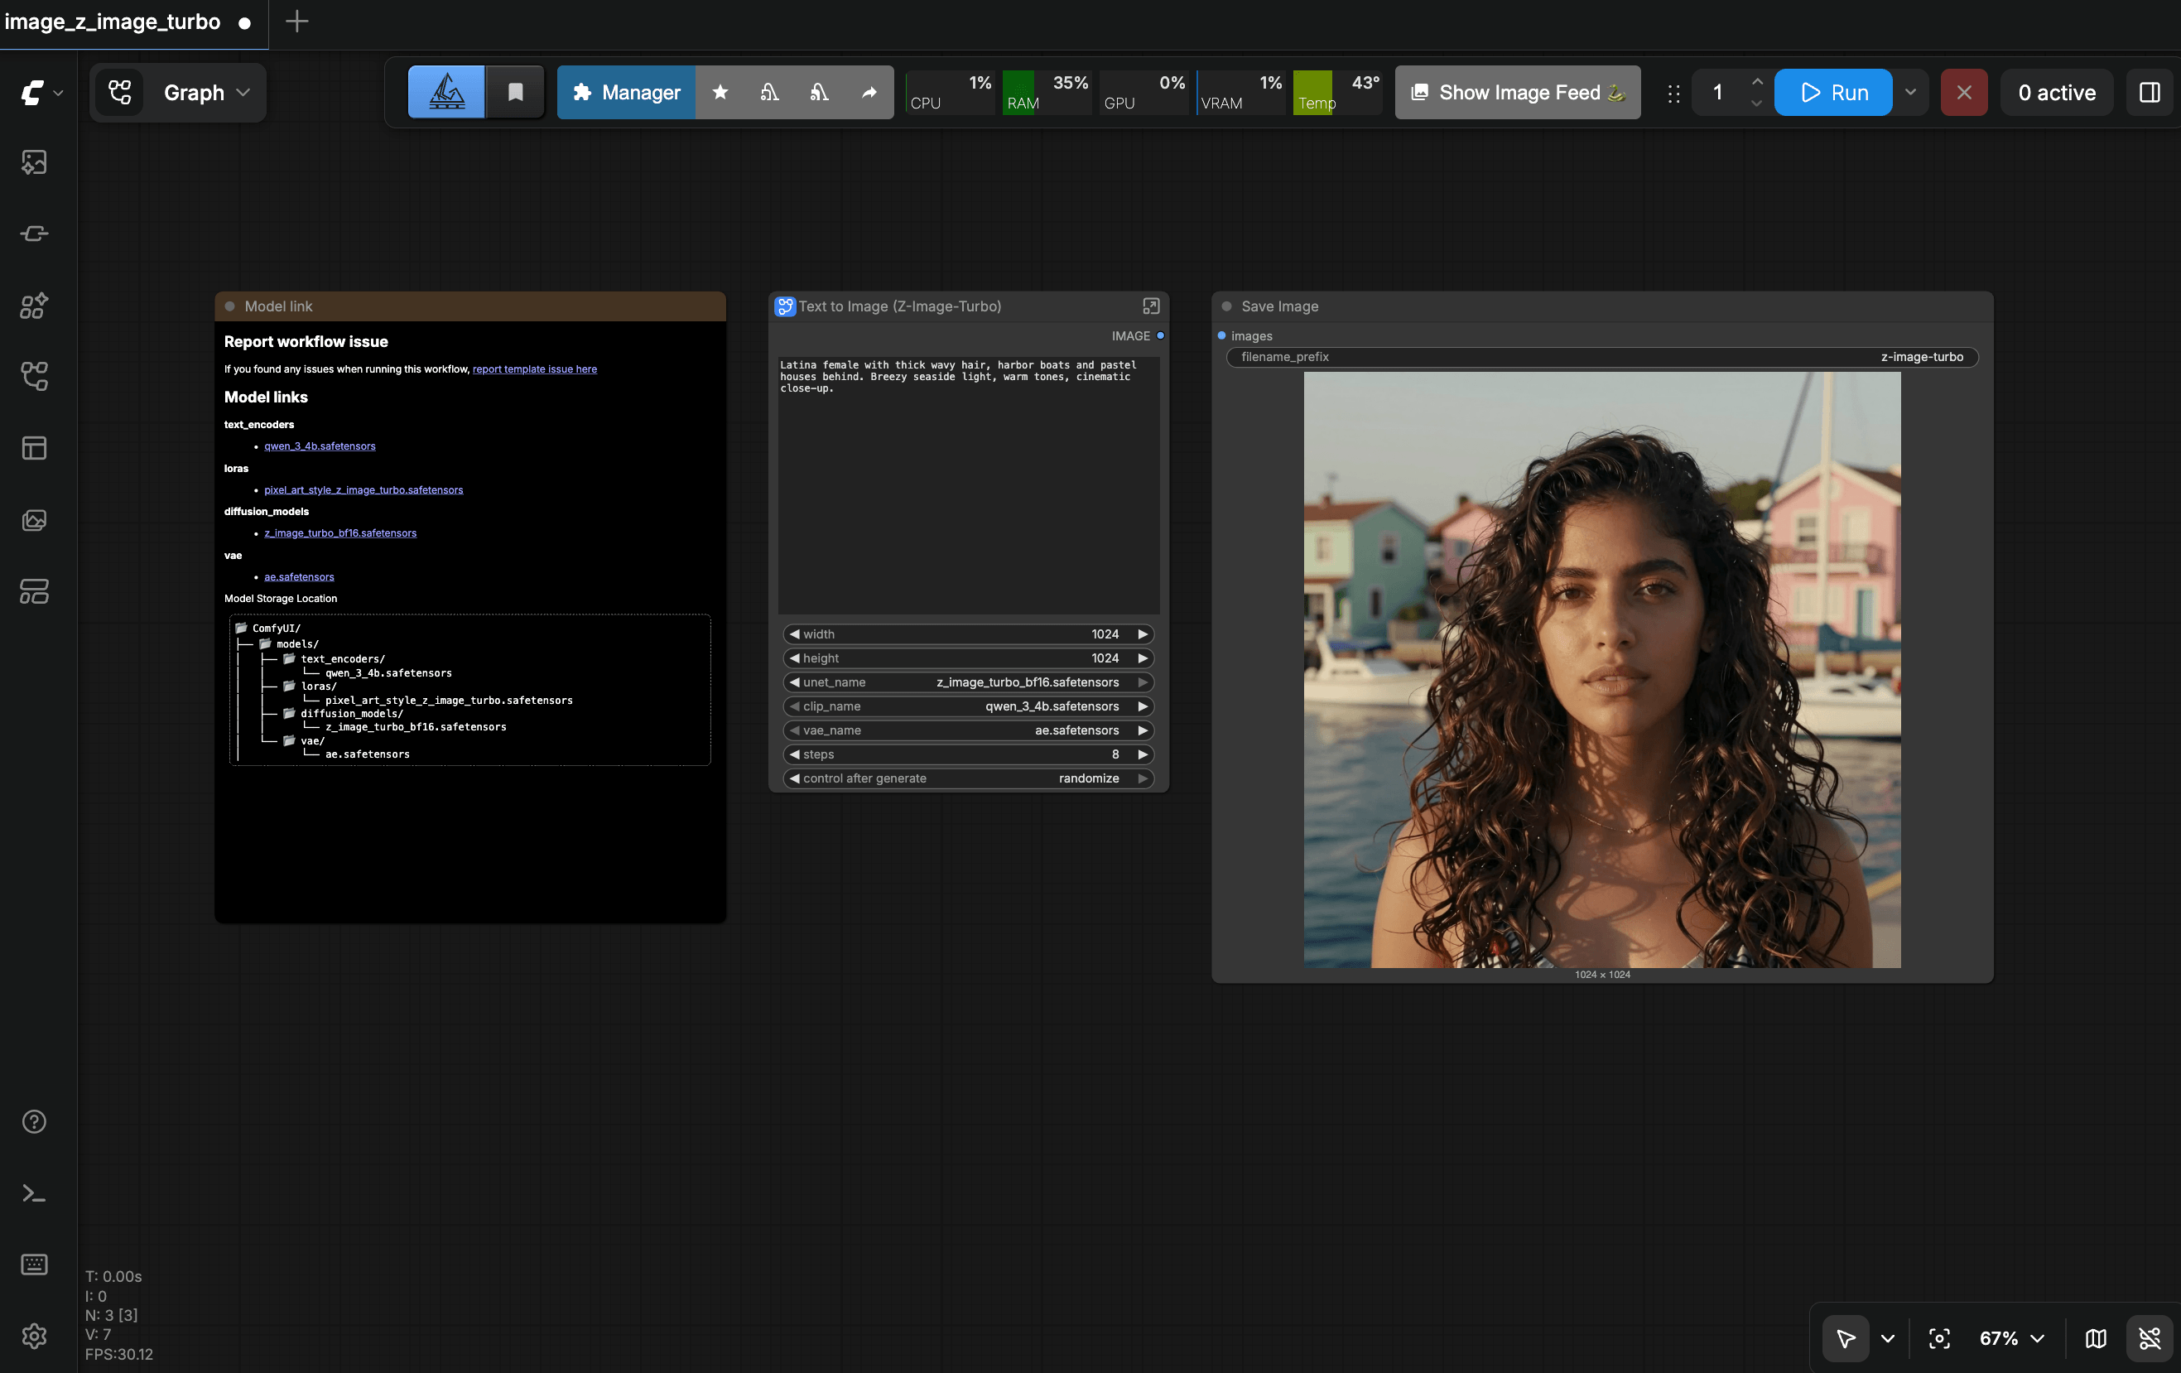Open the console terminal panel icon
The width and height of the screenshot is (2181, 1373).
[x=35, y=1192]
